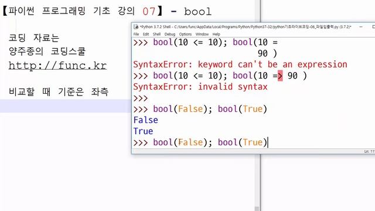Click the document's vertical scrollbar thumb
375x211 pixels.
[x=257, y=209]
